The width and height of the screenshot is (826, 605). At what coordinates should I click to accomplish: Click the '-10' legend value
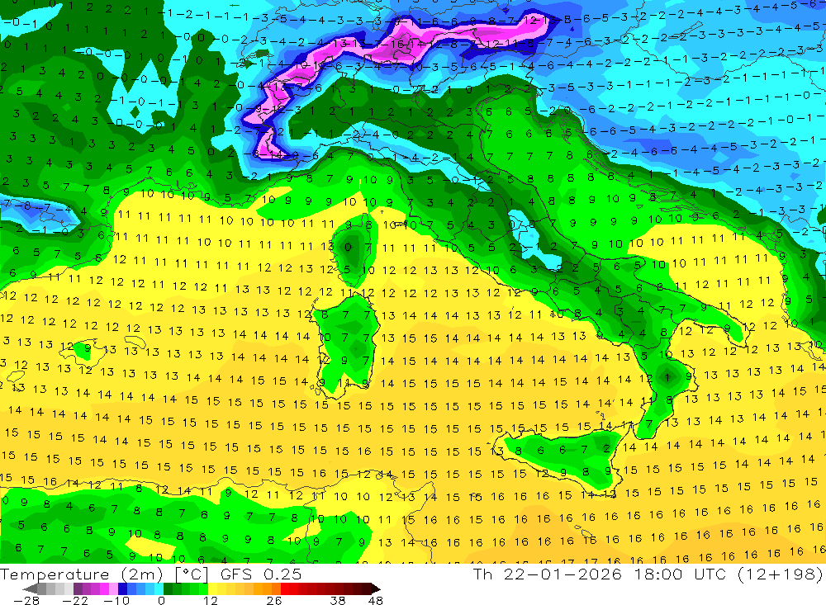click(x=116, y=600)
